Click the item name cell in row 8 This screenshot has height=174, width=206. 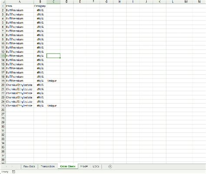click(x=20, y=35)
